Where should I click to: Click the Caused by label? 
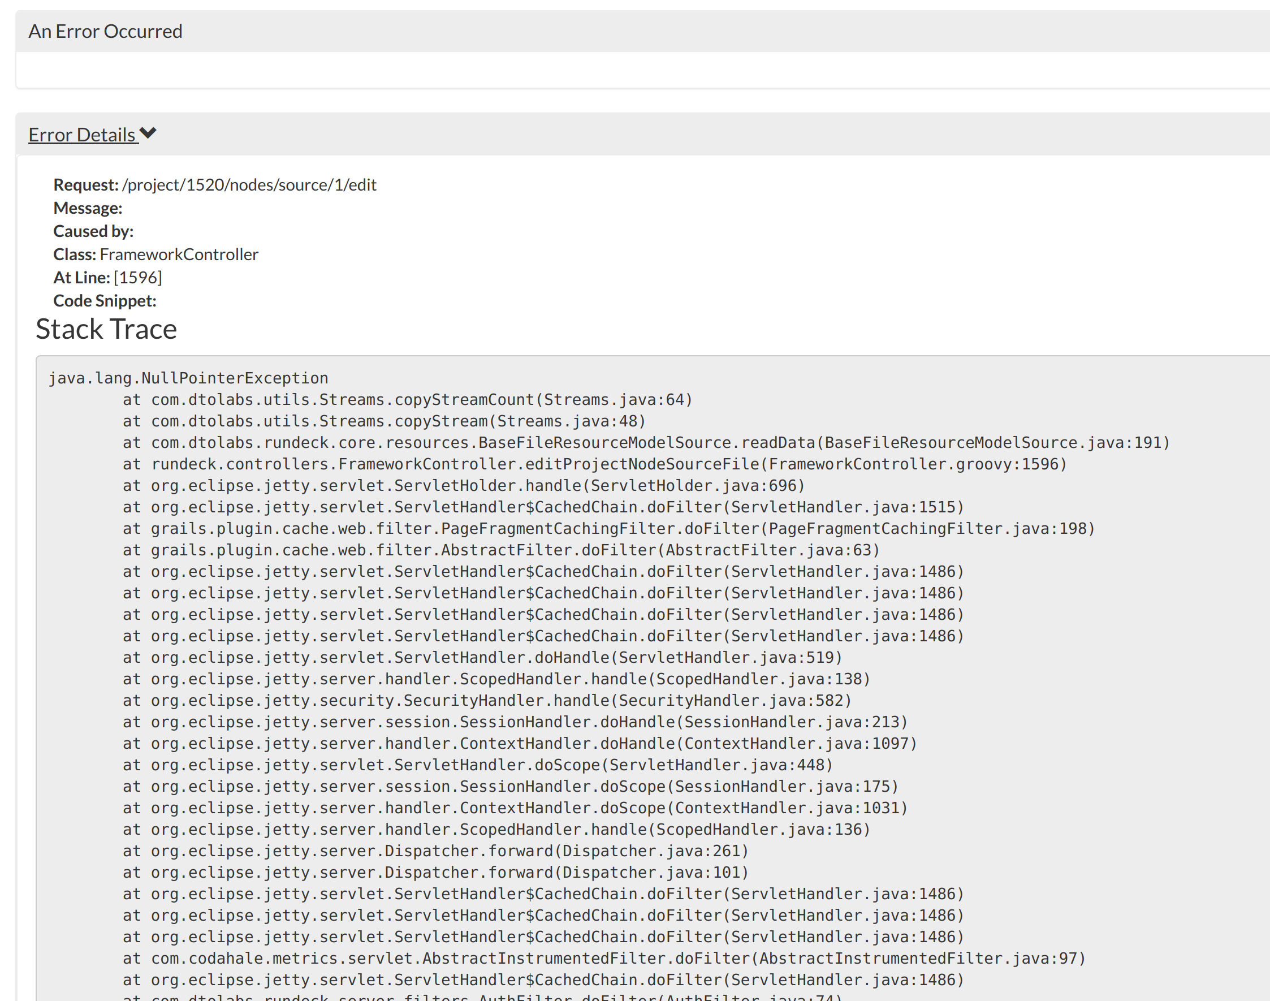(x=93, y=231)
